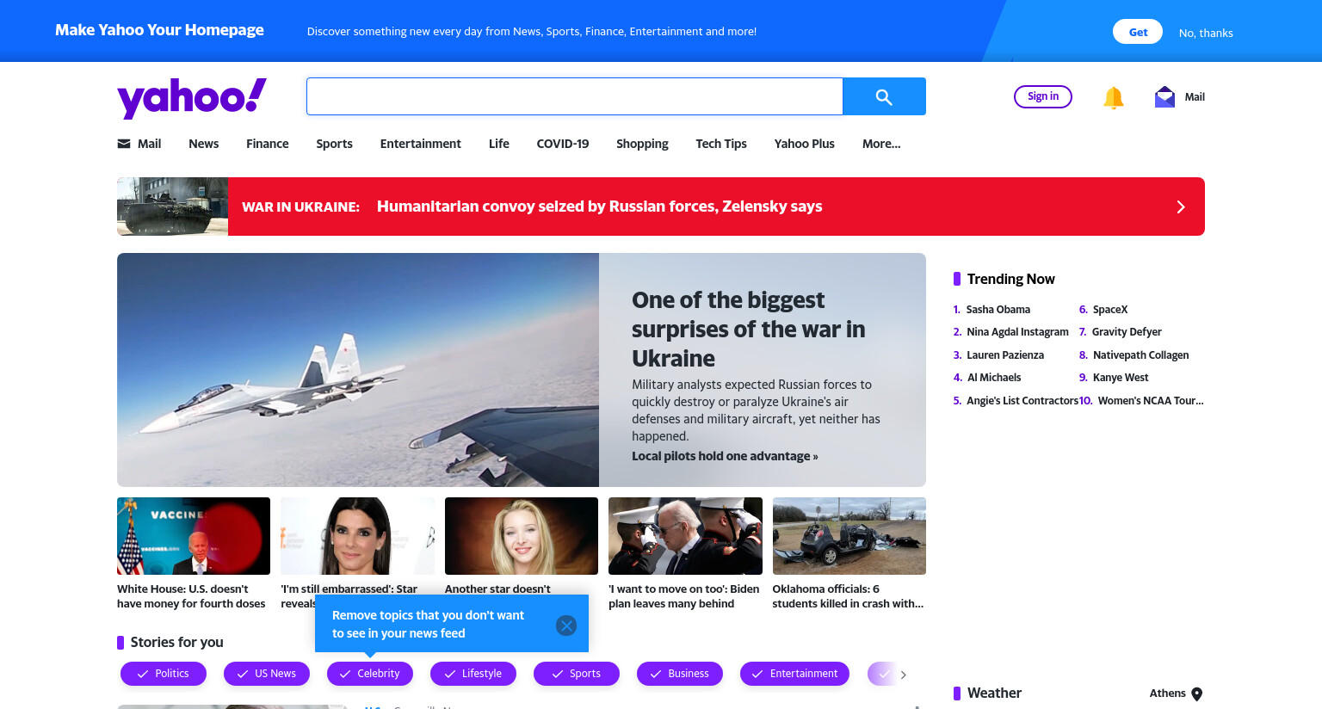Toggle the Lifestyle topic chip

click(473, 674)
